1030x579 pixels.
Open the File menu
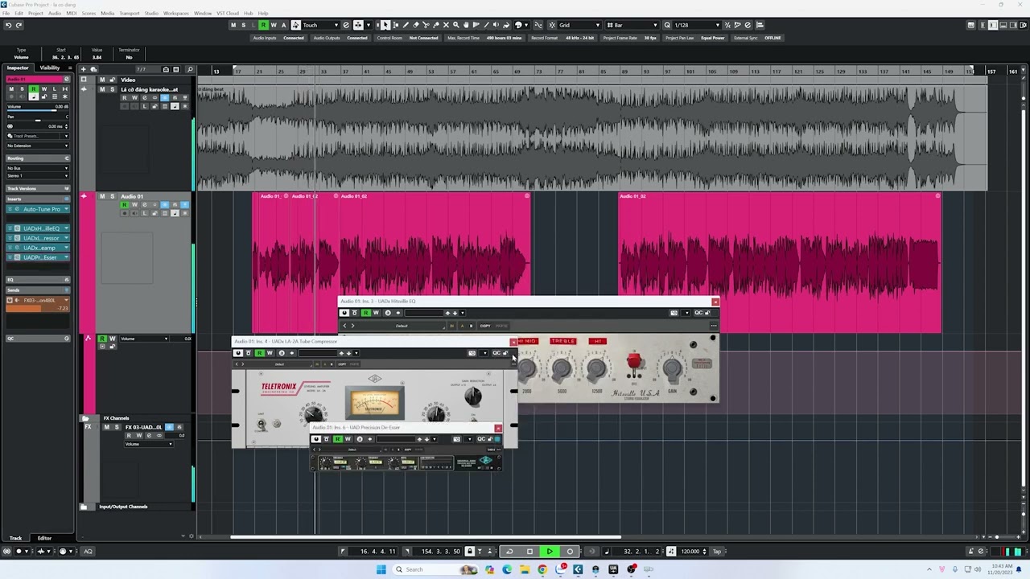(6, 14)
